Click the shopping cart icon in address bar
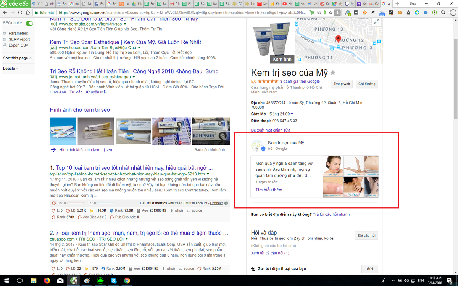The image size is (458, 286). 312,13
